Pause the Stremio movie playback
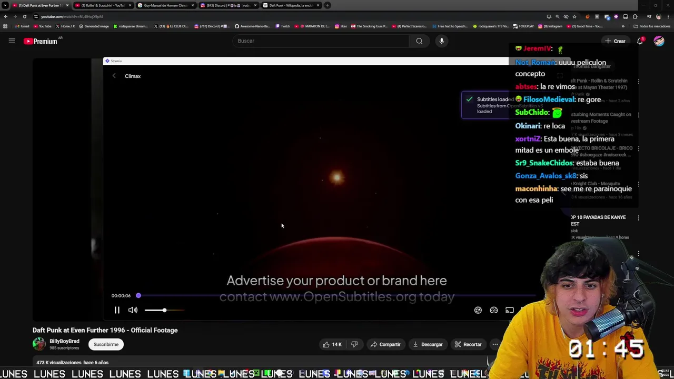The width and height of the screenshot is (674, 379). (117, 310)
